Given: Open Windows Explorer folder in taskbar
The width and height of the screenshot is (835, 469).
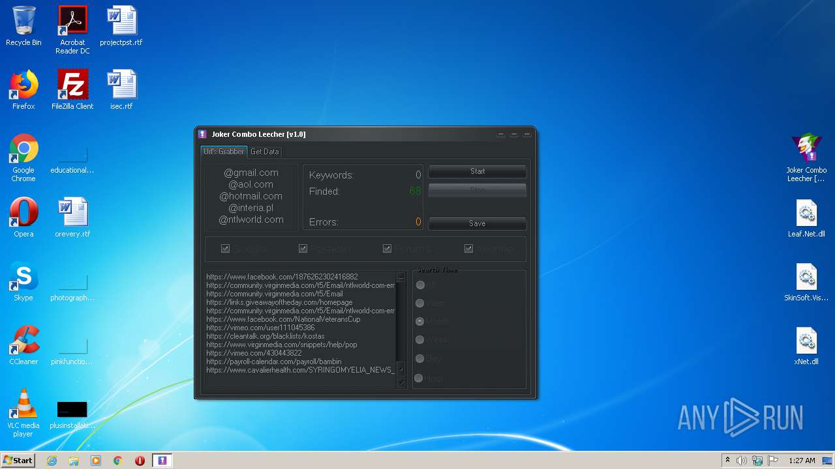Looking at the screenshot, I should point(74,461).
